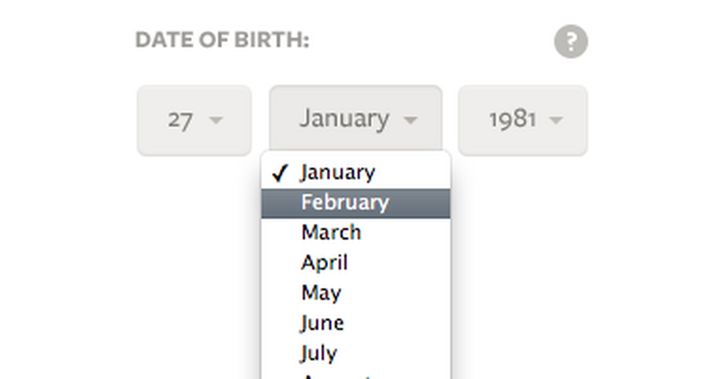Open the day dropdown showing 27
This screenshot has width=723, height=379.
coord(194,120)
